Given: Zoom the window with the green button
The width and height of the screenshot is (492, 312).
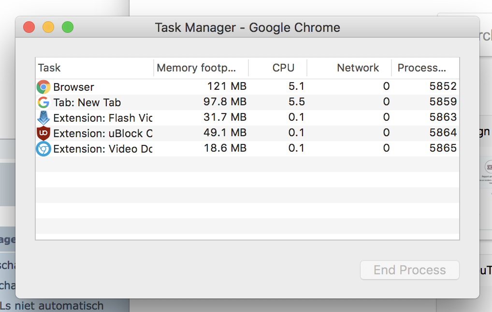Looking at the screenshot, I should 68,28.
